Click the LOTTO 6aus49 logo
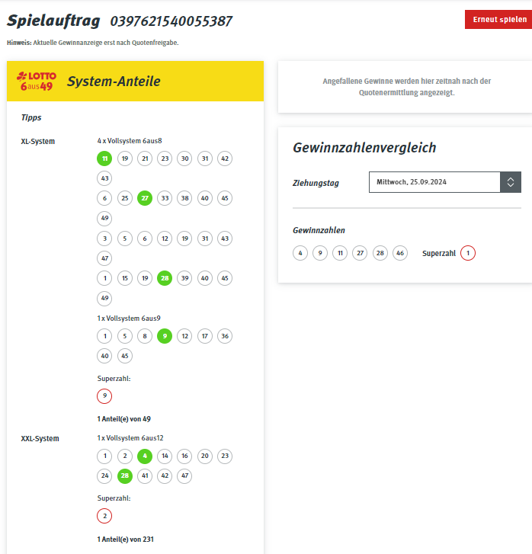532x554 pixels. coord(37,81)
